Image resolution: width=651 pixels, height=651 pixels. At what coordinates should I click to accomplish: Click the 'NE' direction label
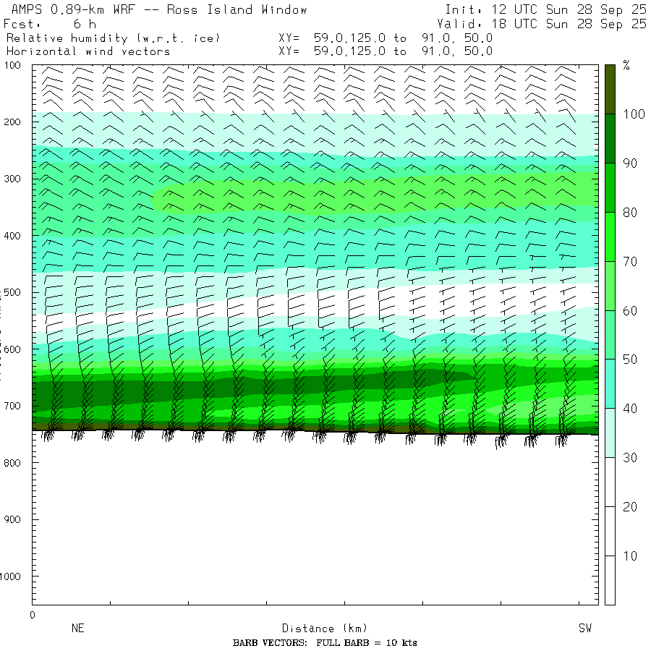(x=77, y=628)
